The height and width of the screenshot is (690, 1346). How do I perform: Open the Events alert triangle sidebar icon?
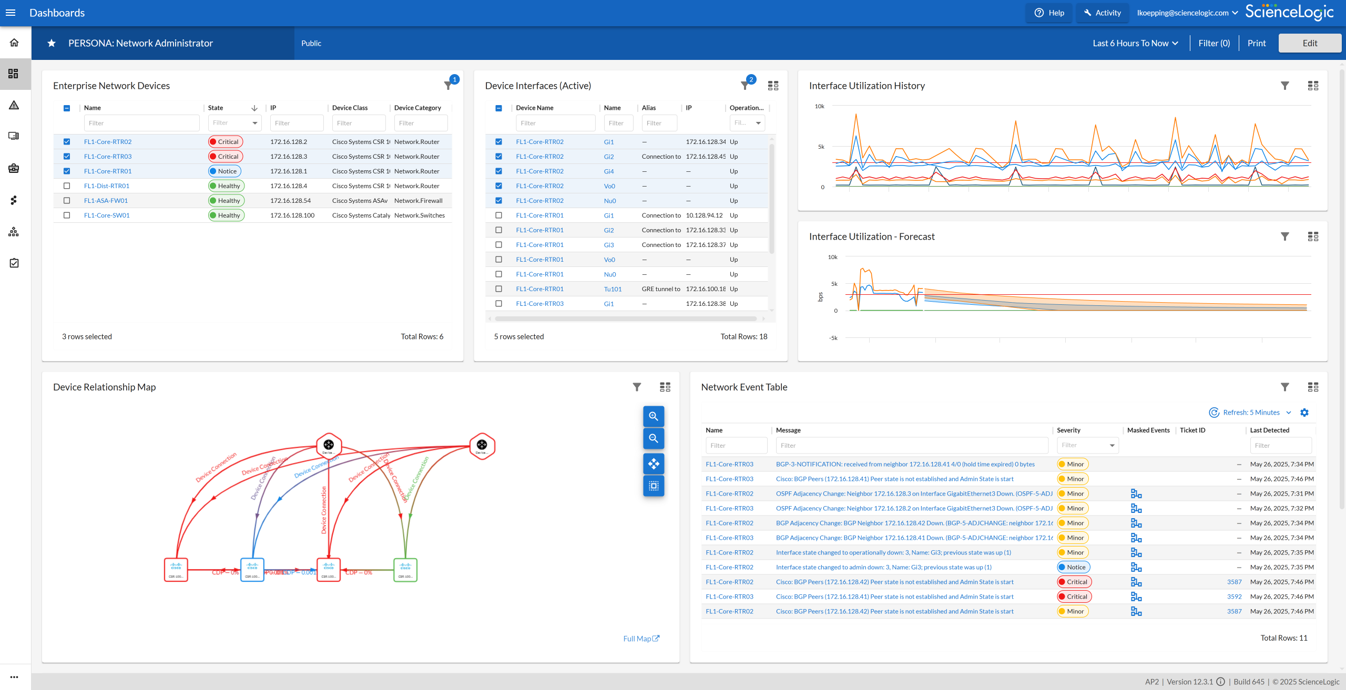(x=14, y=105)
